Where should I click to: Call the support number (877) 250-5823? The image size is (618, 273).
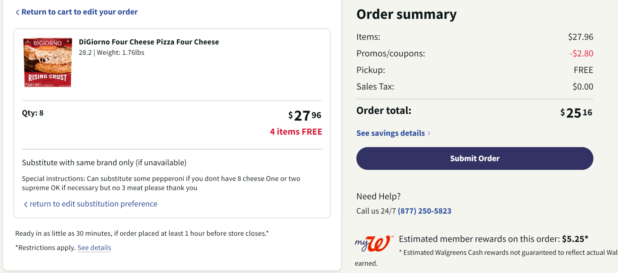[424, 211]
